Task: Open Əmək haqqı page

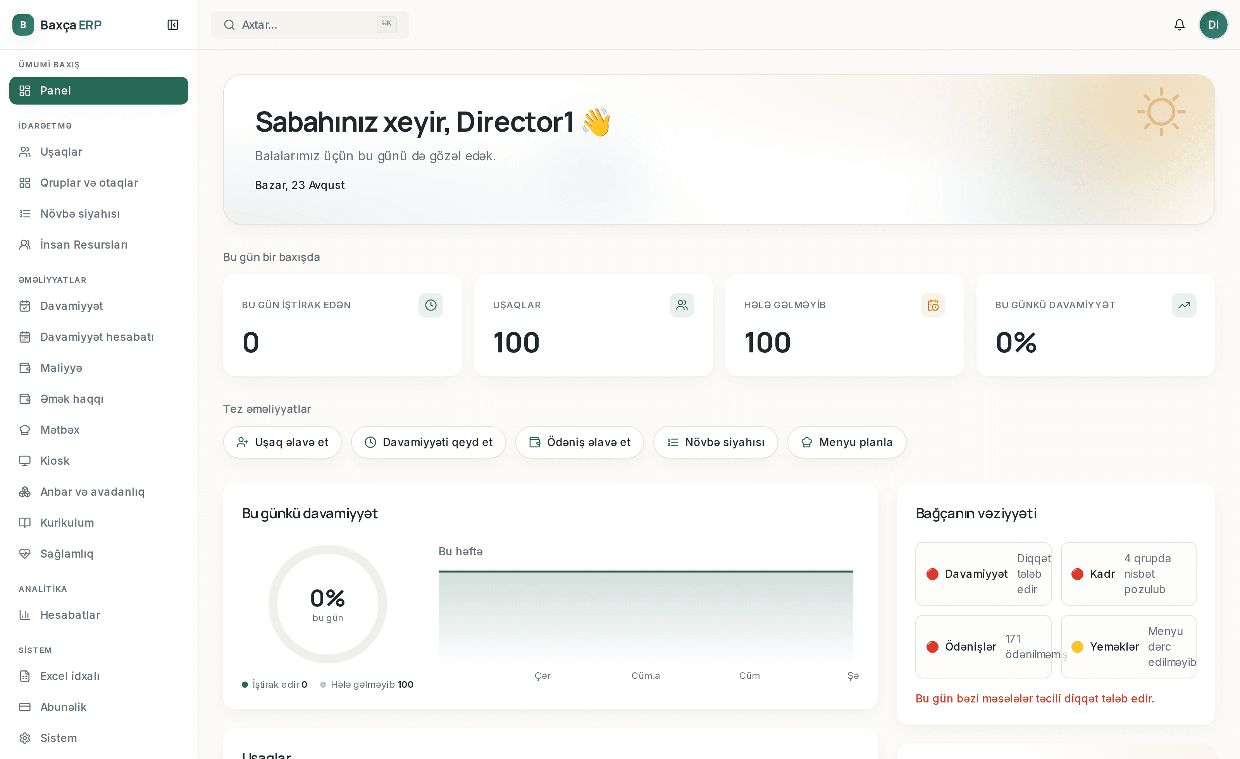Action: (99, 399)
